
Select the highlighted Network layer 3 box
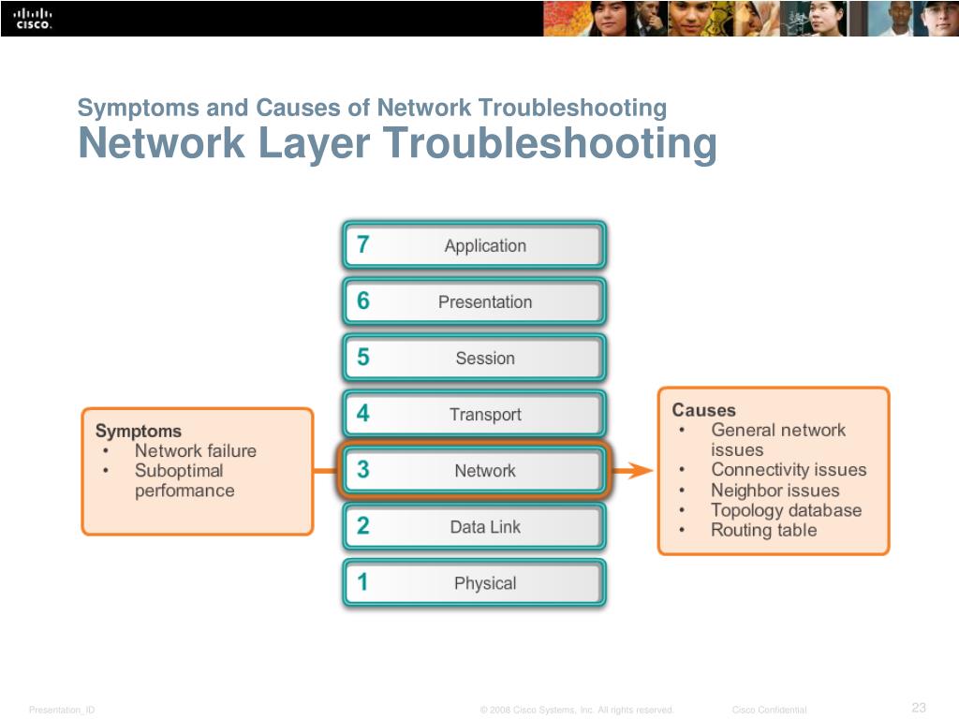(x=474, y=470)
